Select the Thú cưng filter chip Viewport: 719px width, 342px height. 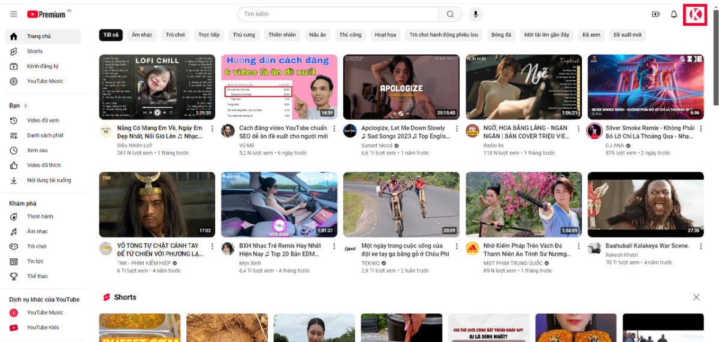click(x=244, y=35)
